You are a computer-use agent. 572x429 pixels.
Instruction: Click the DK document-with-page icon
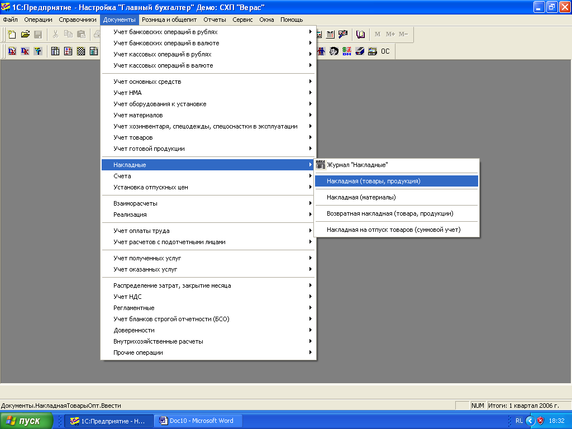tap(12, 51)
